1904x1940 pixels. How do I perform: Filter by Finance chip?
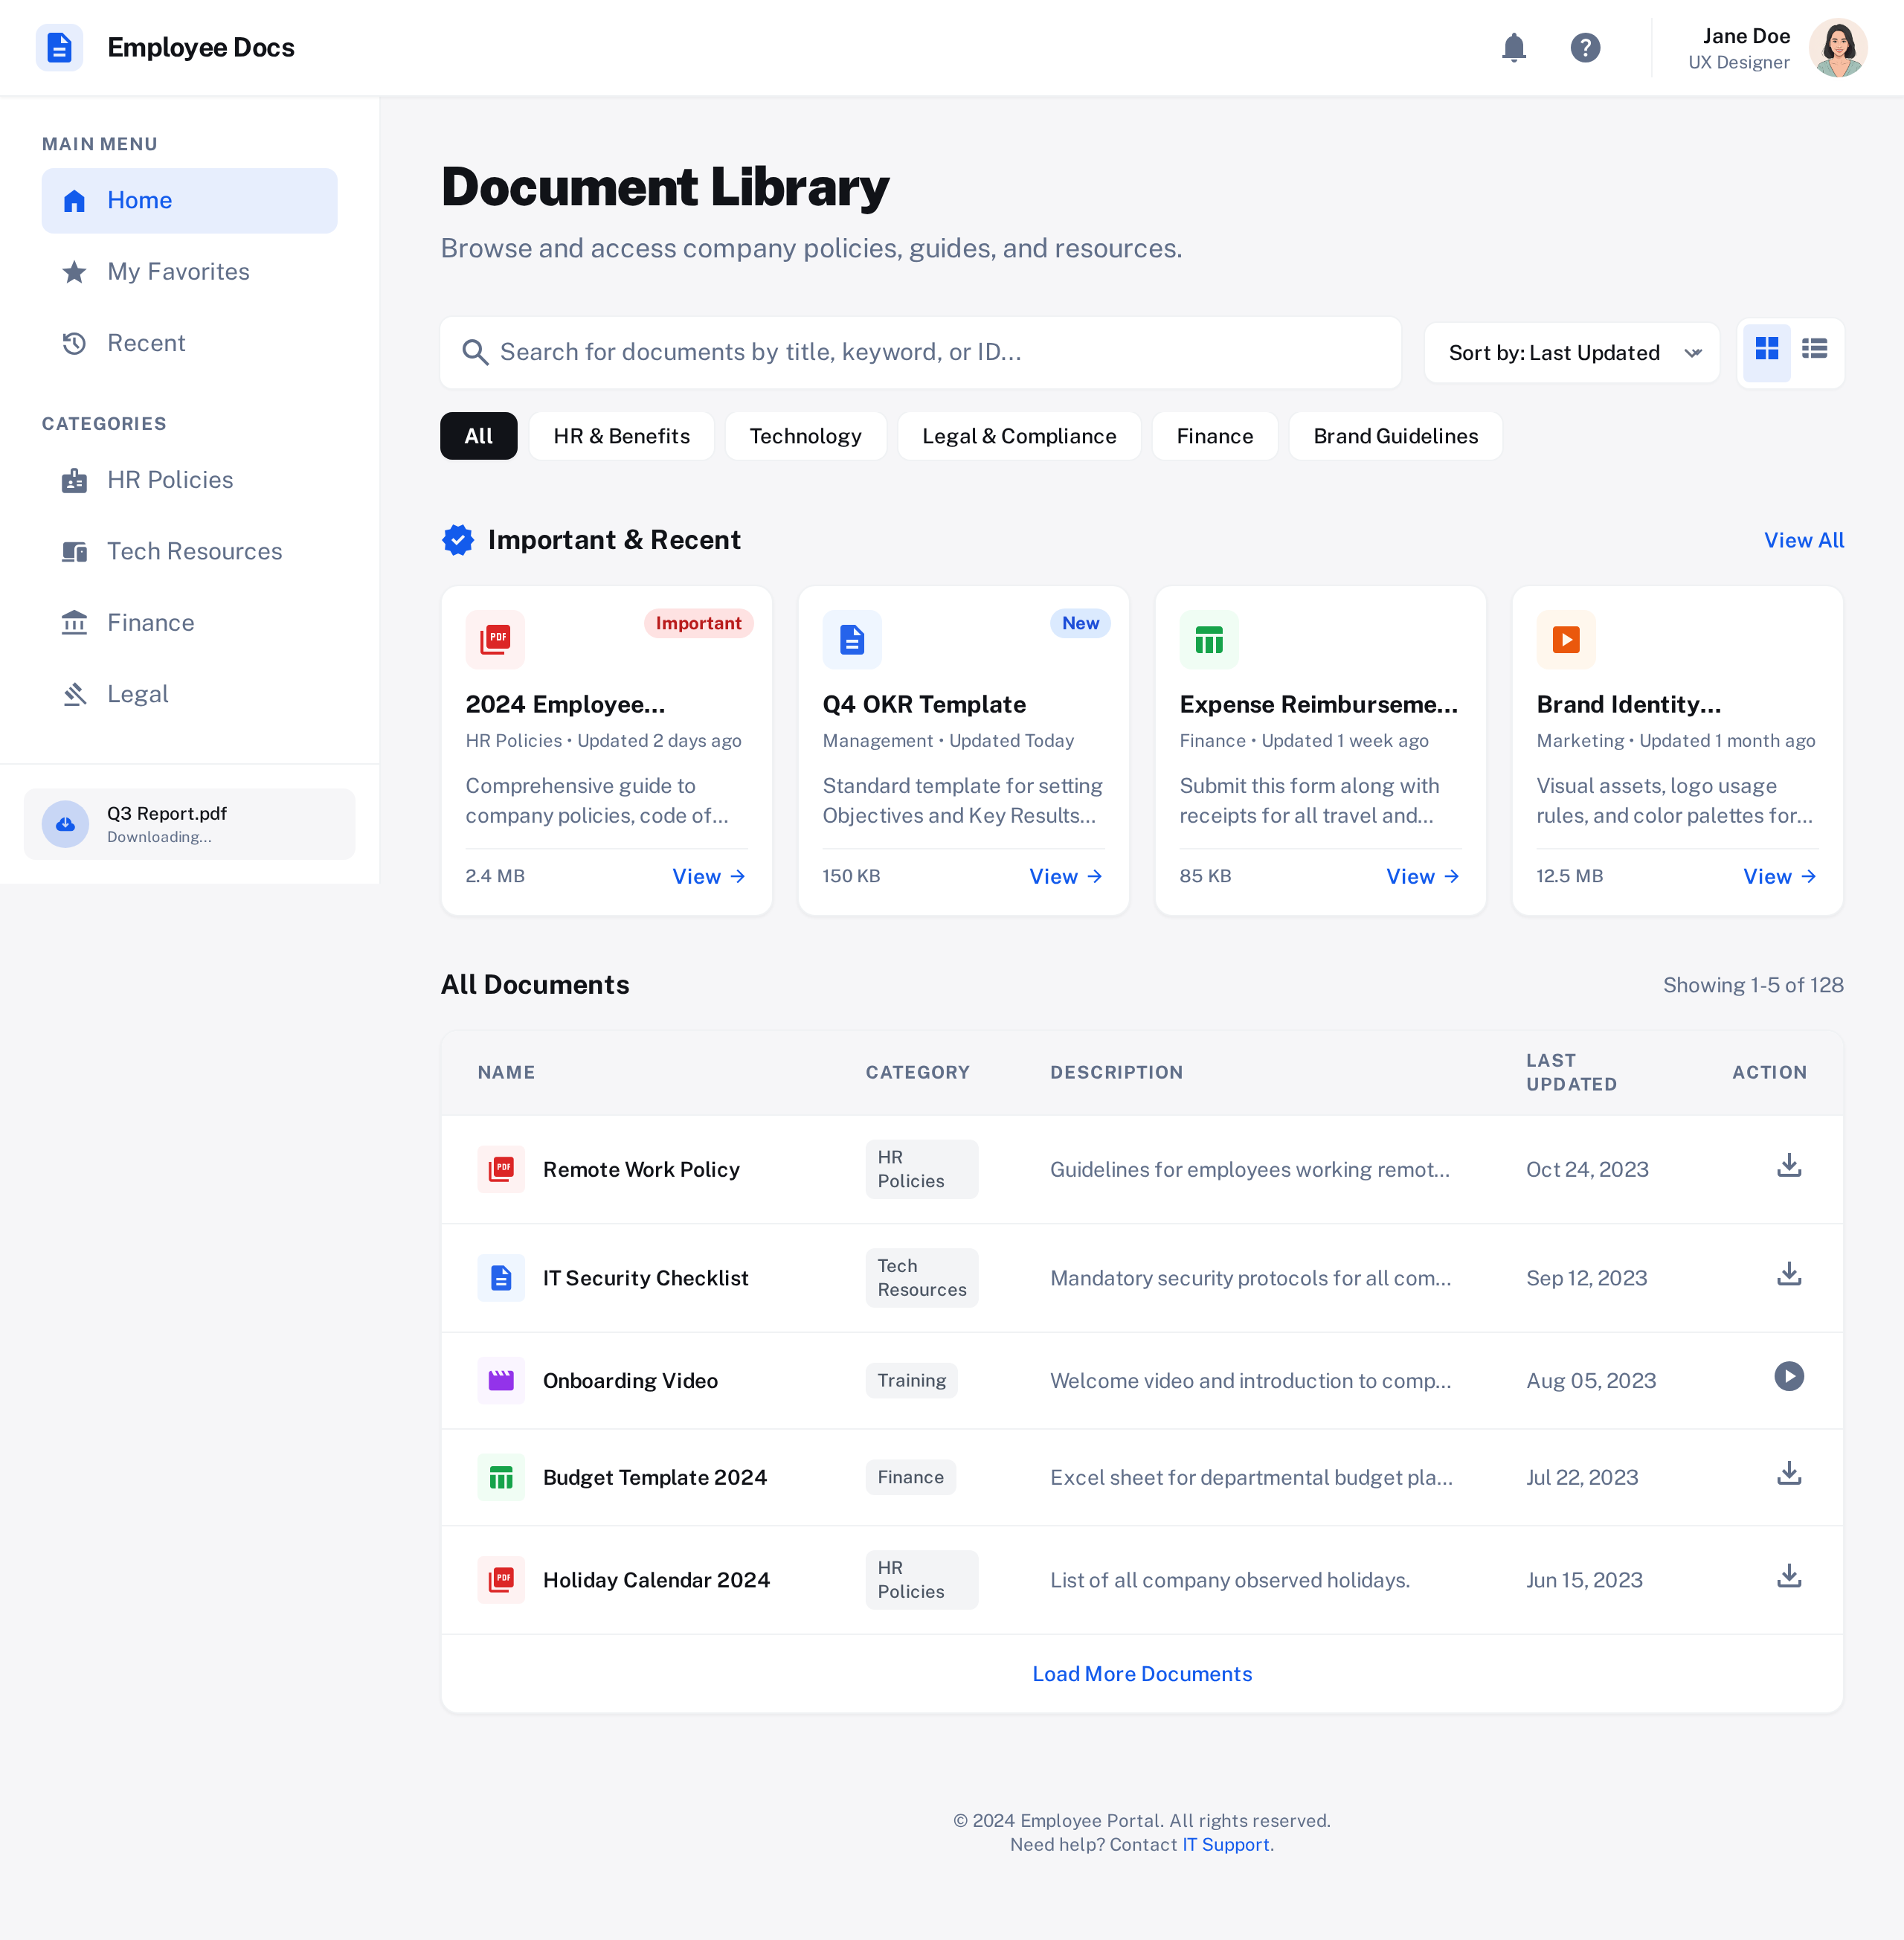tap(1214, 436)
